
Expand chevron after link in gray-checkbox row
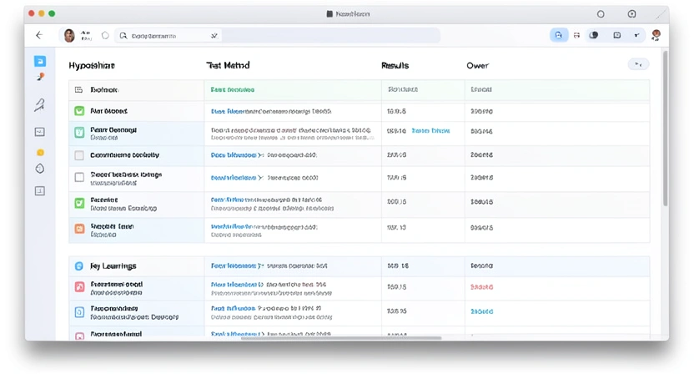tap(261, 155)
